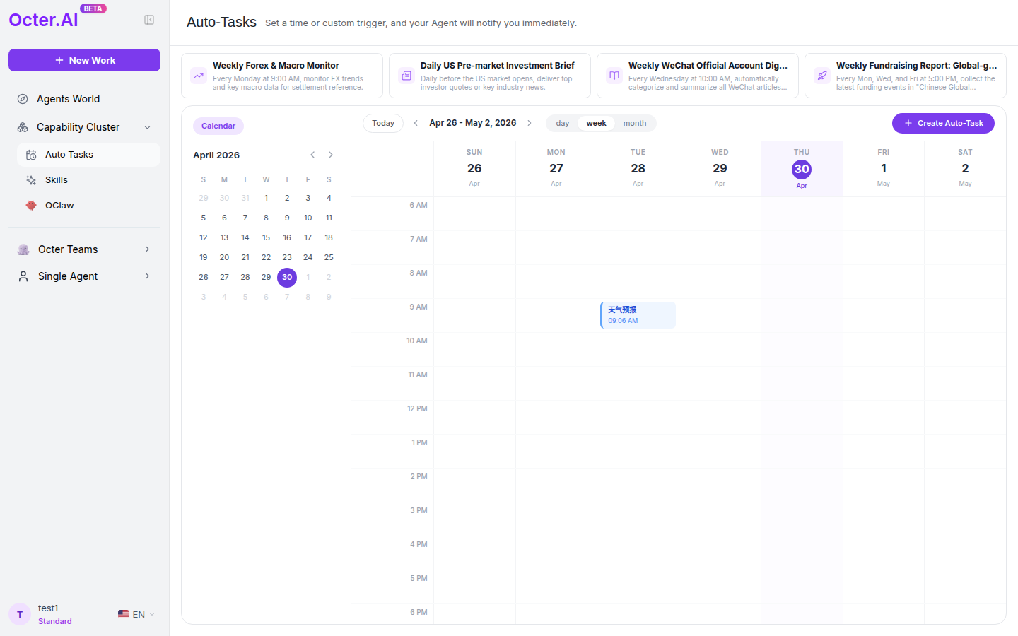Click Weekly Fundraising Report rocket icon

point(822,76)
